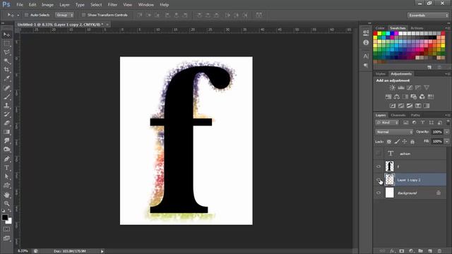The image size is (452, 254).
Task: Click the foreground color black swatch
Action: point(5,217)
